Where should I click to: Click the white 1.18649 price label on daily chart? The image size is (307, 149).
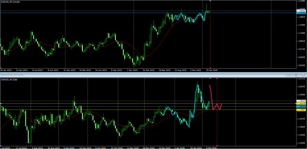coord(301,101)
